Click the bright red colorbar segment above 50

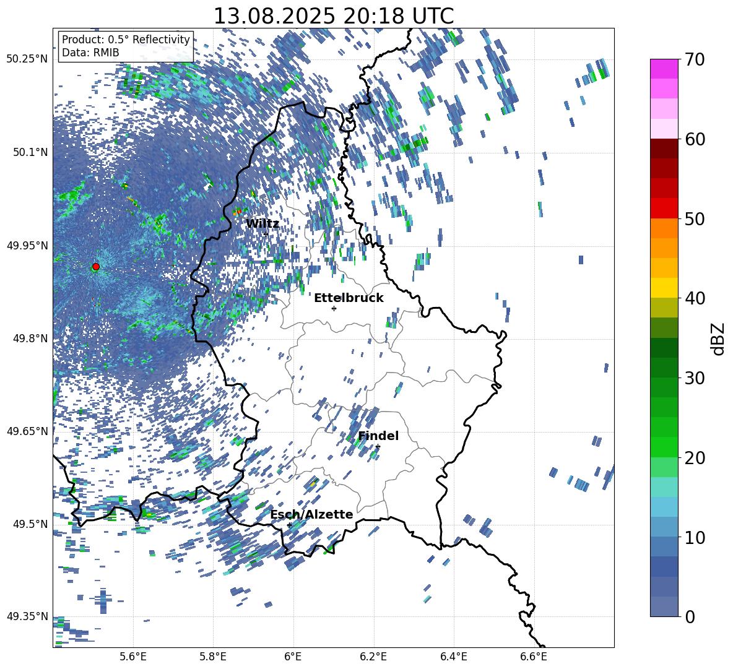click(664, 209)
